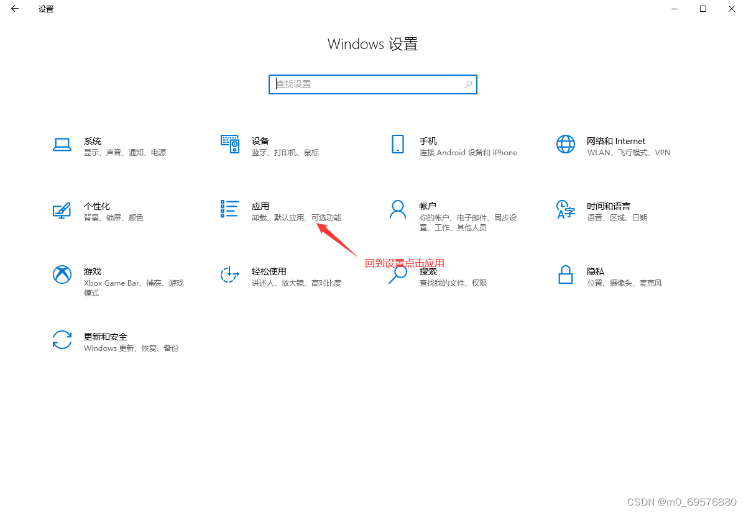Open the 帐户 settings title

(428, 206)
